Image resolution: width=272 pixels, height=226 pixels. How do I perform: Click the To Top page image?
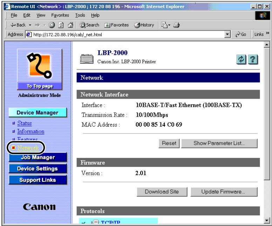[40, 69]
